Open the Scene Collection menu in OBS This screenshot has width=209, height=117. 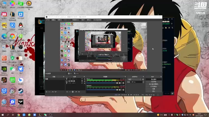click(x=76, y=20)
